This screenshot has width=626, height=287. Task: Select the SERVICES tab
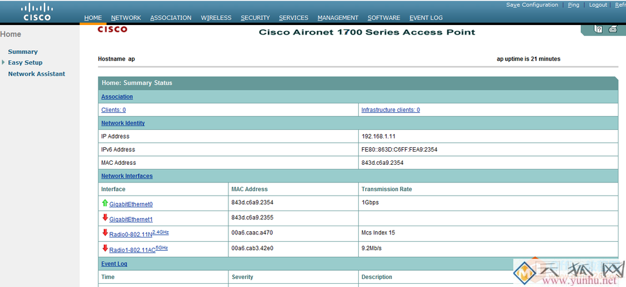[x=294, y=18]
